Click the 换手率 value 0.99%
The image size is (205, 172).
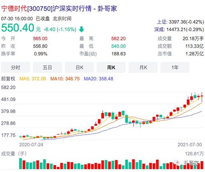pyautogui.click(x=41, y=54)
